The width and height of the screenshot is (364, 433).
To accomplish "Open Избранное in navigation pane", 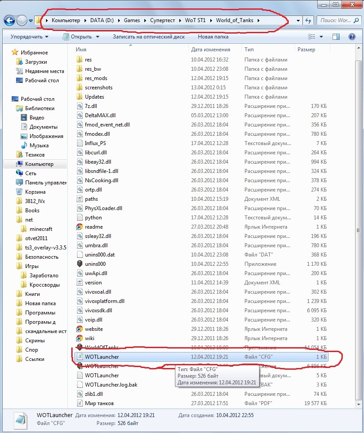I will (34, 53).
